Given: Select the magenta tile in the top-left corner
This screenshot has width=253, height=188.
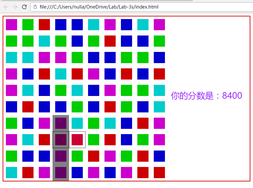Looking at the screenshot, I should tap(11, 25).
